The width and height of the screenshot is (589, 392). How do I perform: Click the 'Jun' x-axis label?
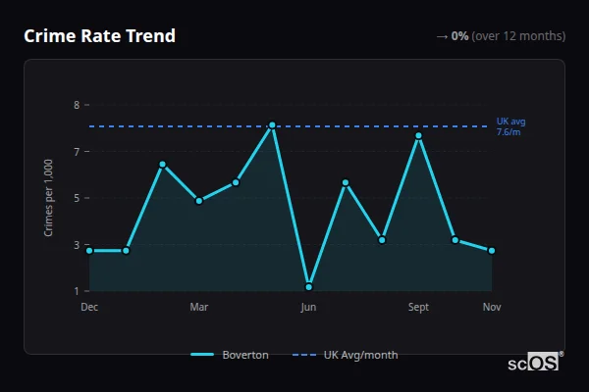[x=308, y=307]
